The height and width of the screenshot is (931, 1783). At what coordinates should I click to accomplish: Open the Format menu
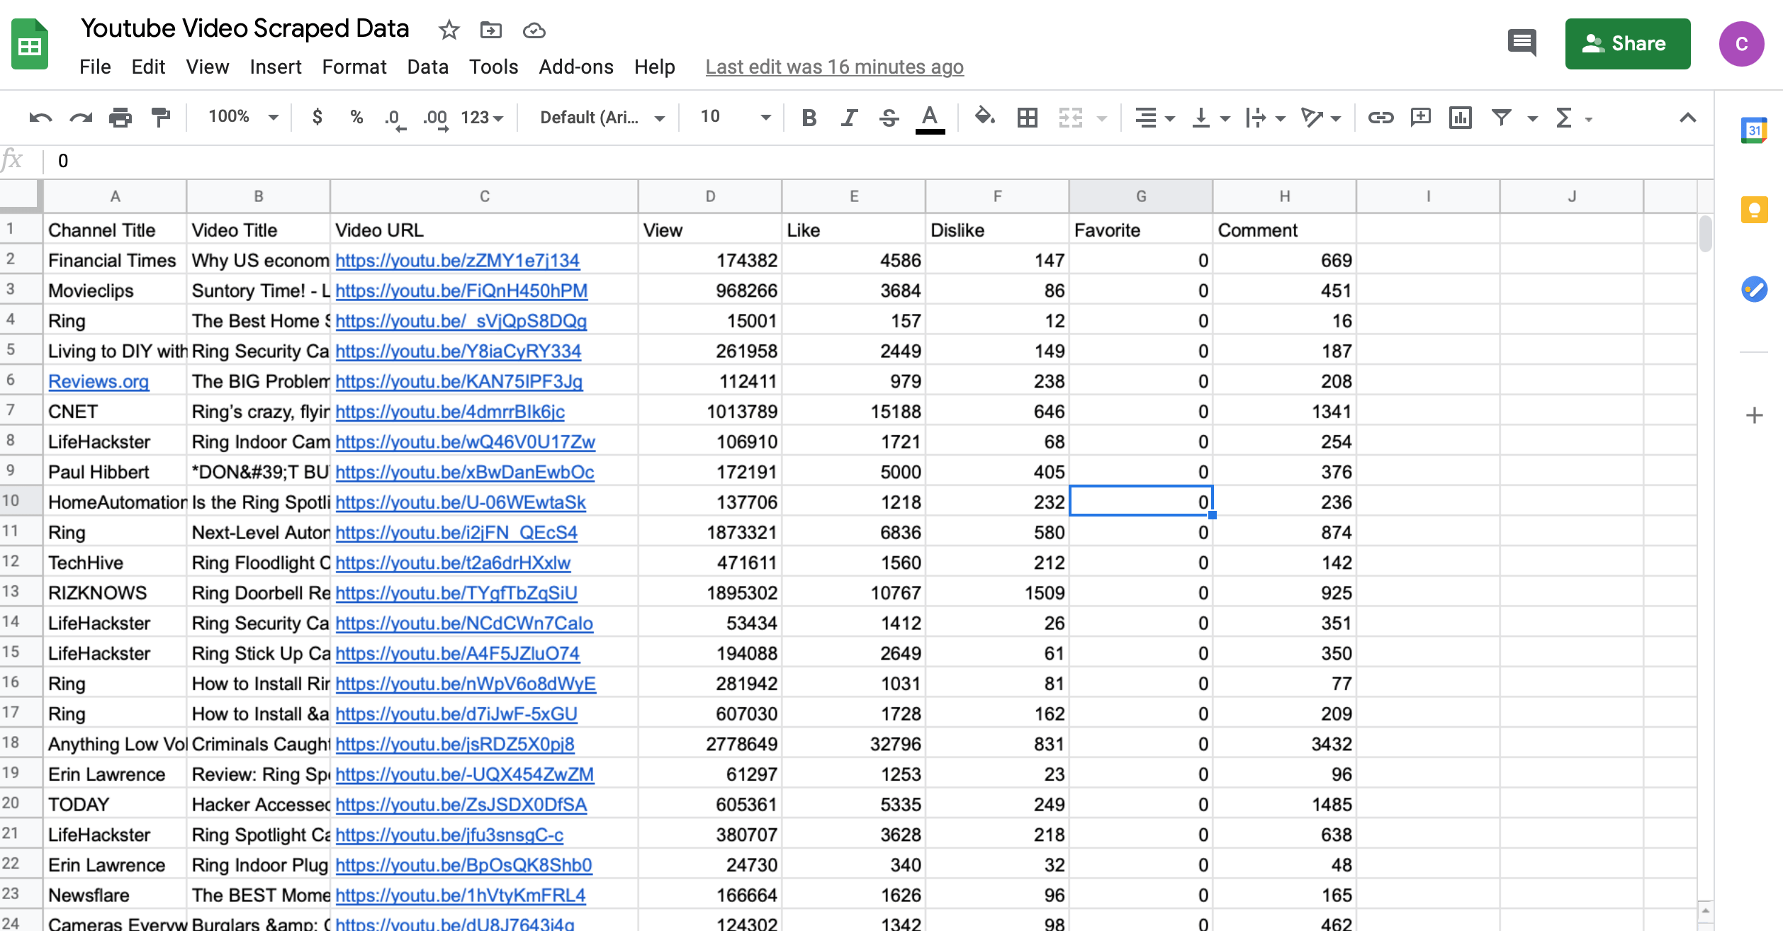coord(354,67)
